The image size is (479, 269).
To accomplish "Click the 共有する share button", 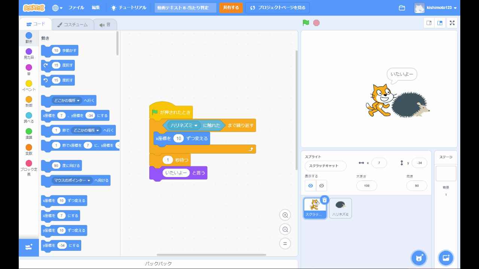I will point(231,7).
